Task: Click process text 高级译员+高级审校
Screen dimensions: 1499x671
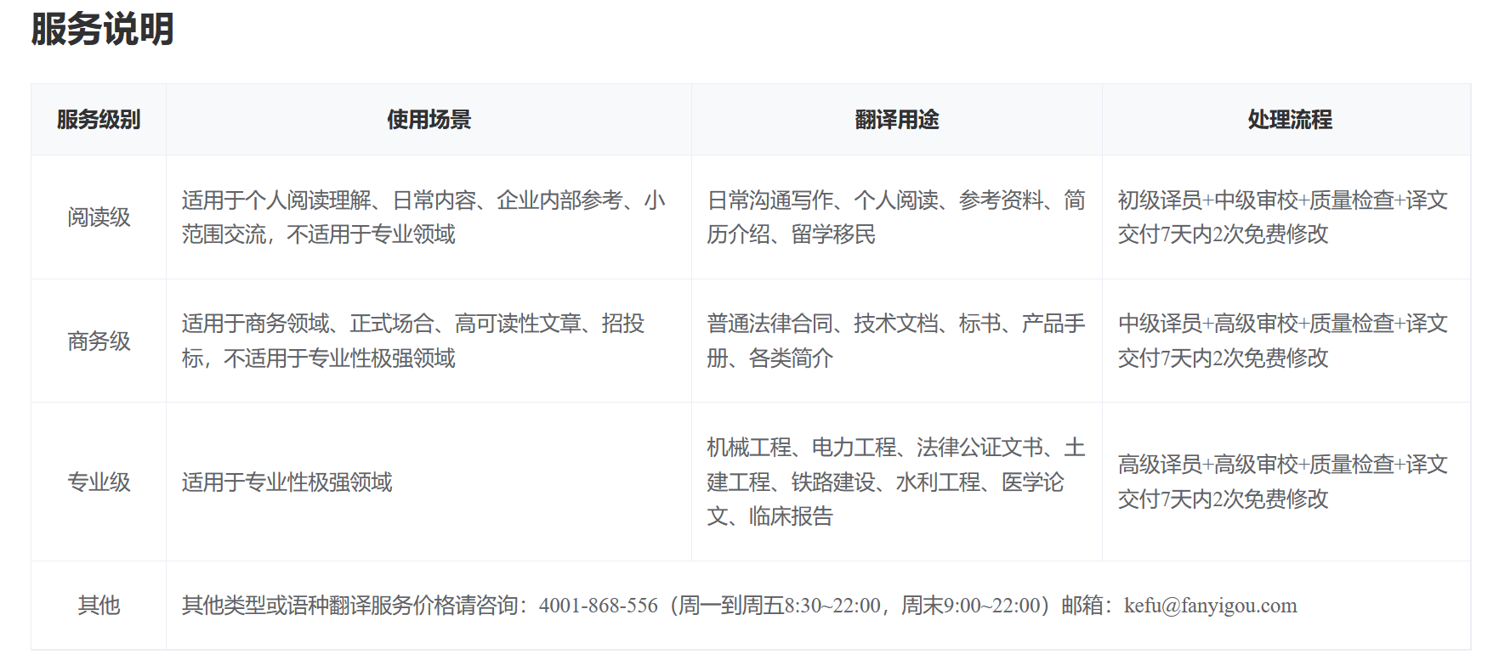Action: point(1208,465)
